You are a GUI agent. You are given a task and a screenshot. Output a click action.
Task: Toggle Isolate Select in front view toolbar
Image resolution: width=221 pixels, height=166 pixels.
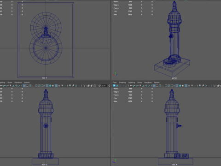point(84,86)
